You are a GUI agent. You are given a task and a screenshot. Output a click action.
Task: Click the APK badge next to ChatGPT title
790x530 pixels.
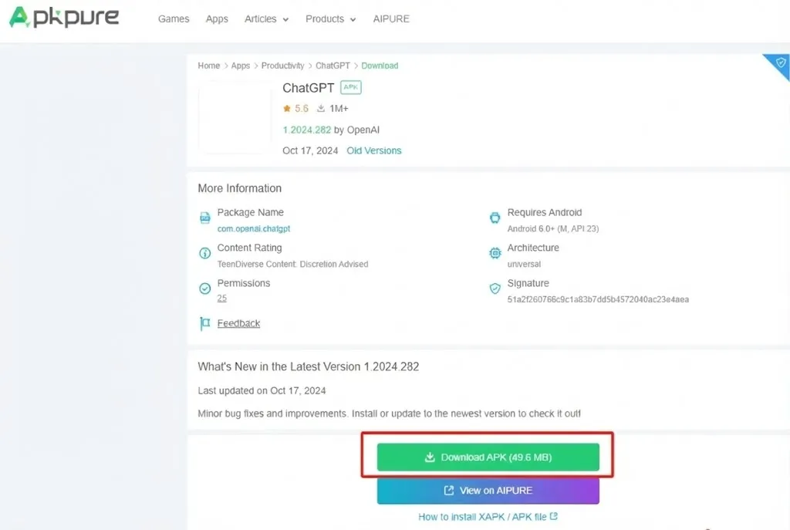[x=350, y=87]
